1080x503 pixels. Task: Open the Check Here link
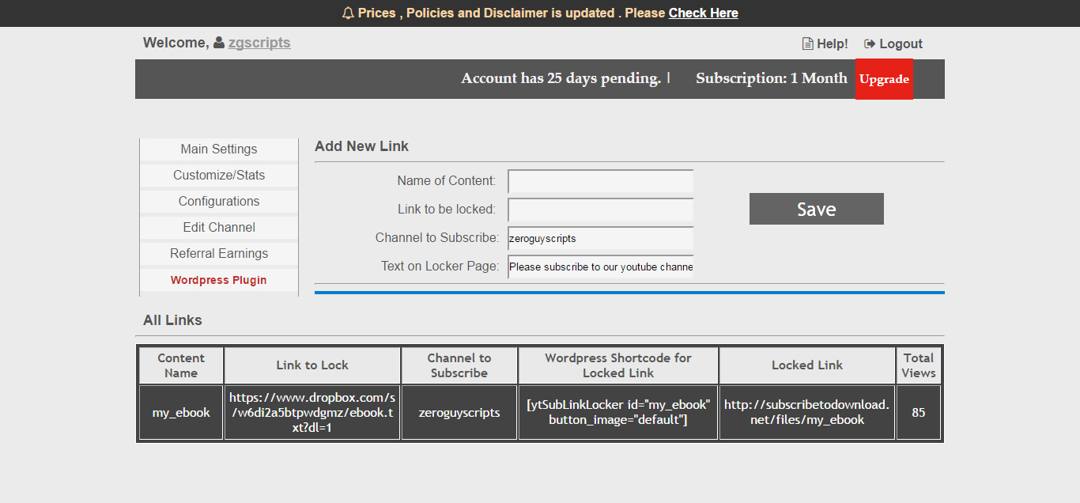(x=703, y=13)
